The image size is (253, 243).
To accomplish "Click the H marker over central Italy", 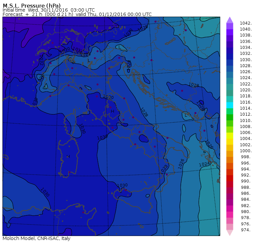I will point(113,111).
